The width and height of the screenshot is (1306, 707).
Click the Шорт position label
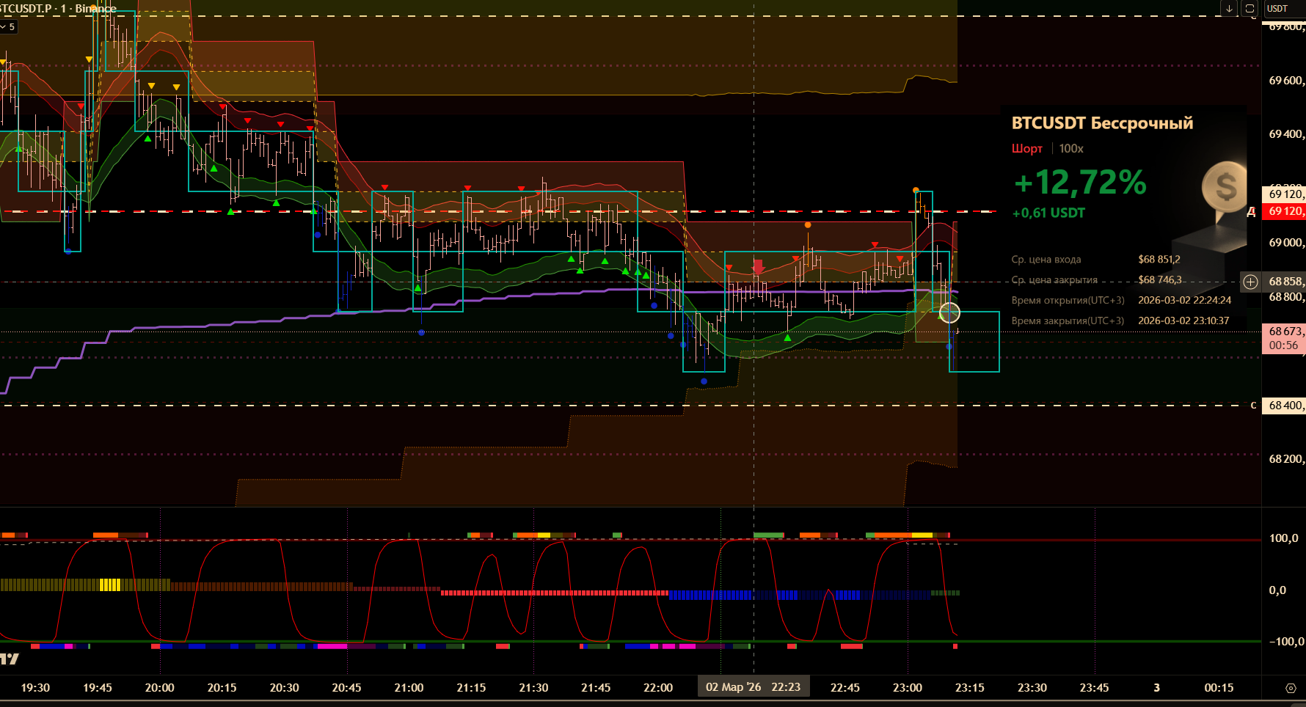pos(1026,149)
